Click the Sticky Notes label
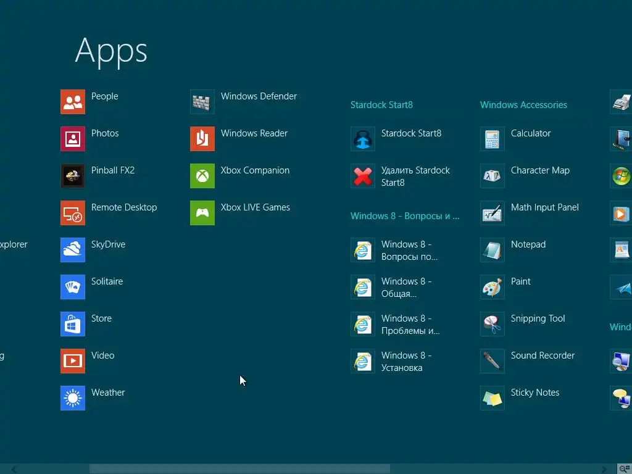The width and height of the screenshot is (632, 474). click(x=535, y=393)
